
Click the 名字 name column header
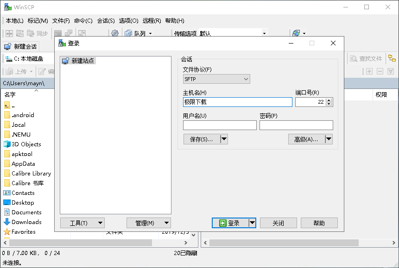click(10, 95)
